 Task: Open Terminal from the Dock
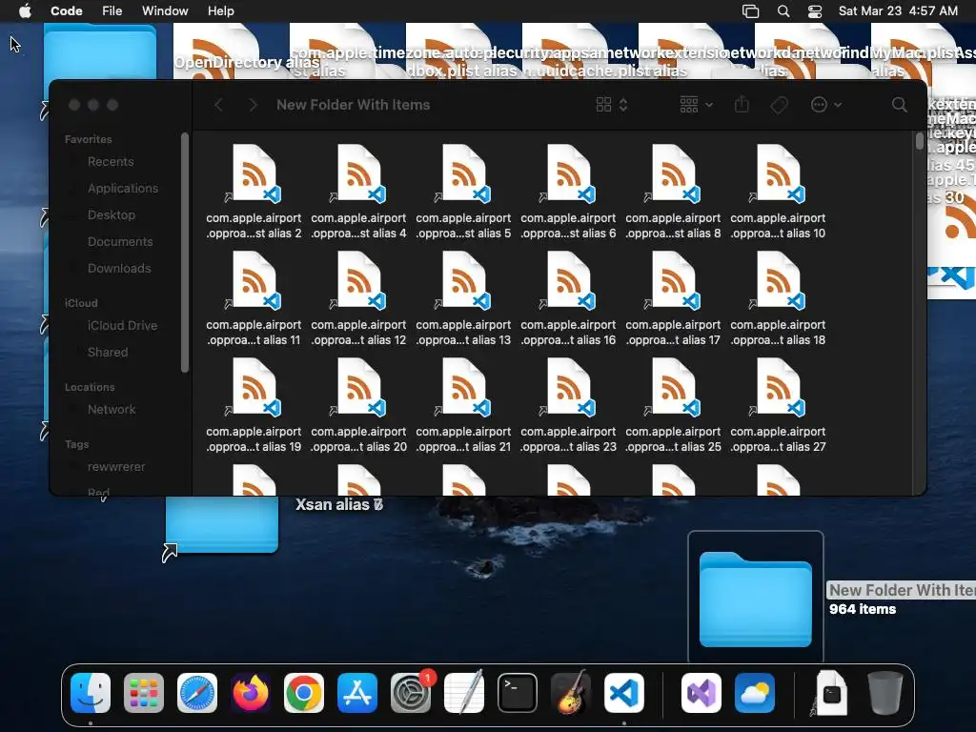518,693
